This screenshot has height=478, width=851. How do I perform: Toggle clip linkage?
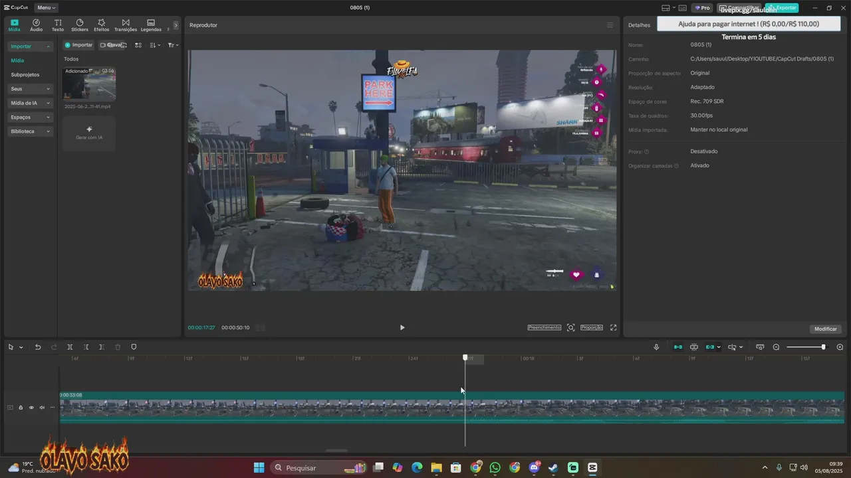[x=710, y=347]
